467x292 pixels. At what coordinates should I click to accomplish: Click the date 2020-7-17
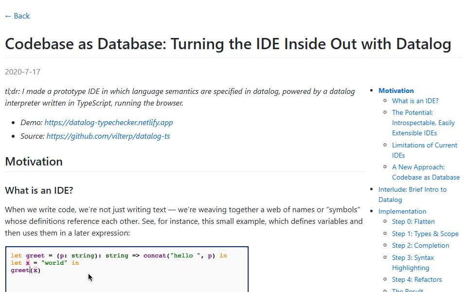click(23, 72)
